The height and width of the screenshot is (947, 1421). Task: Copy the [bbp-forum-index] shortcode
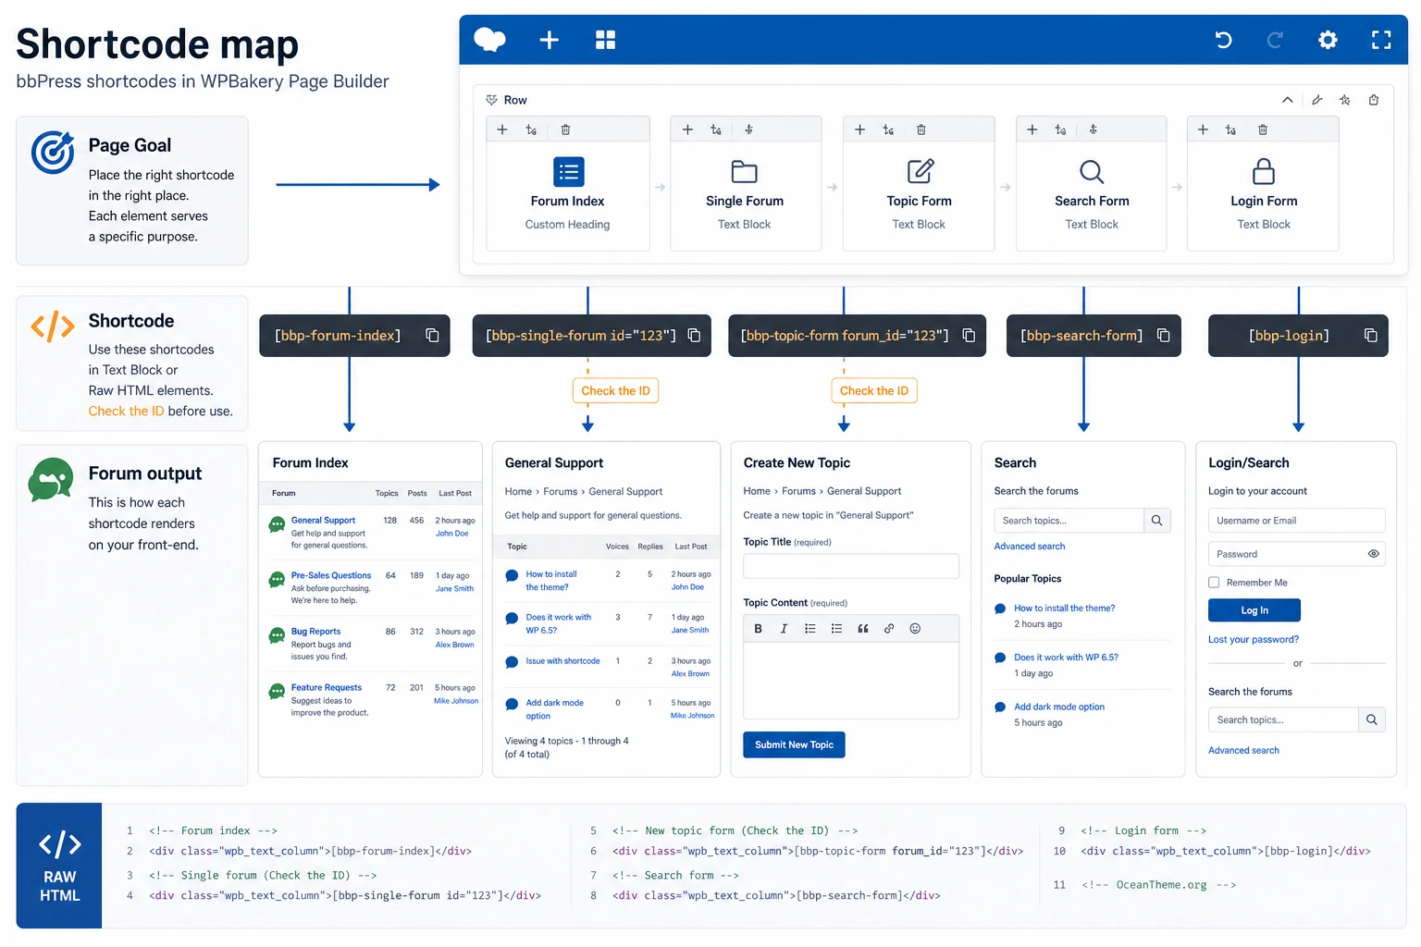coord(432,335)
